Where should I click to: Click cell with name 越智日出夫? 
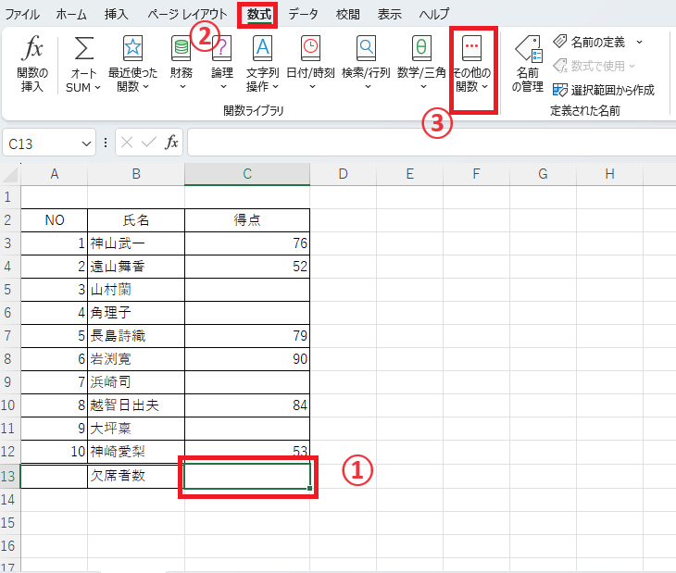click(x=136, y=405)
